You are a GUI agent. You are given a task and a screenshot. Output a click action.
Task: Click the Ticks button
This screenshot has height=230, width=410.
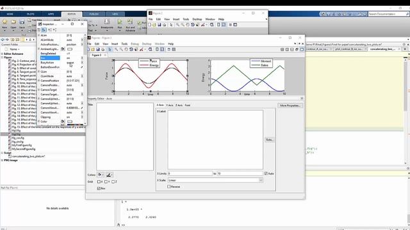pyautogui.click(x=269, y=140)
